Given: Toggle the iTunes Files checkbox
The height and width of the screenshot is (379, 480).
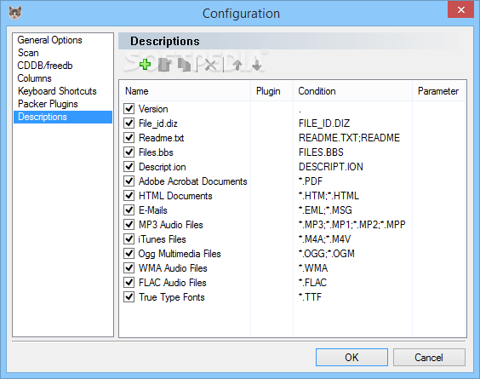Looking at the screenshot, I should [129, 238].
